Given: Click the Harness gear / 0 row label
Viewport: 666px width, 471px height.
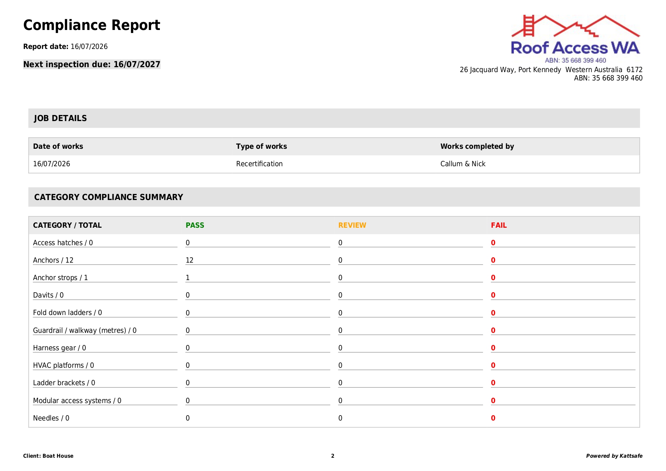Looking at the screenshot, I should point(60,348).
